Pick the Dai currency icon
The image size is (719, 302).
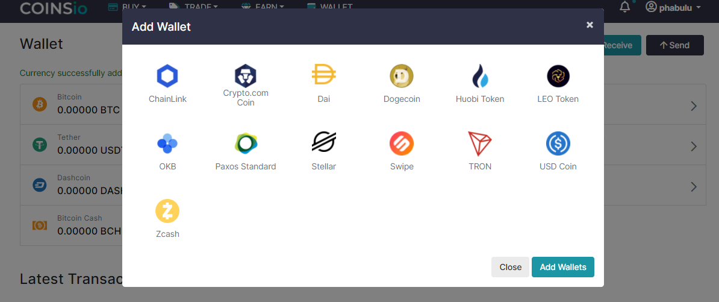(x=324, y=75)
